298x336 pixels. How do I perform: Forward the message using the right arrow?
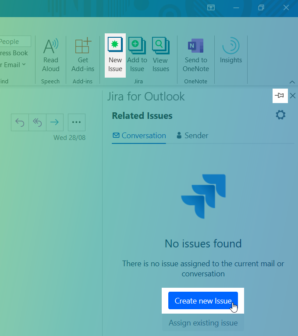[55, 122]
